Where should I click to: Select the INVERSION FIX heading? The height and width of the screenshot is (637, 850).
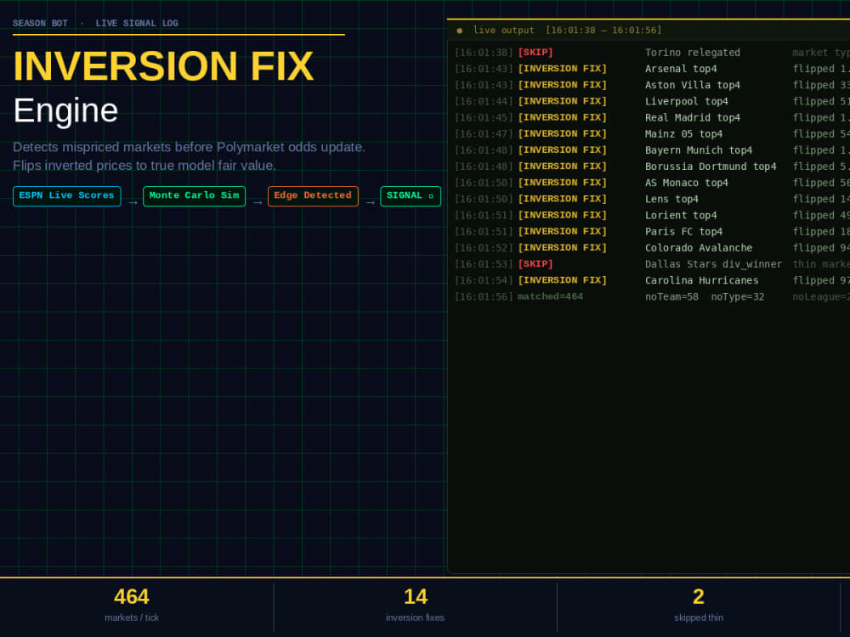coord(163,66)
